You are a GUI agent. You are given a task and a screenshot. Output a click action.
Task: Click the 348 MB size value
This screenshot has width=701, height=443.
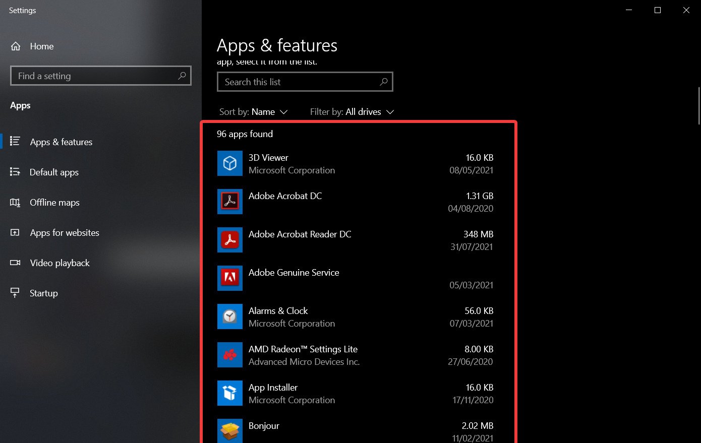(478, 234)
